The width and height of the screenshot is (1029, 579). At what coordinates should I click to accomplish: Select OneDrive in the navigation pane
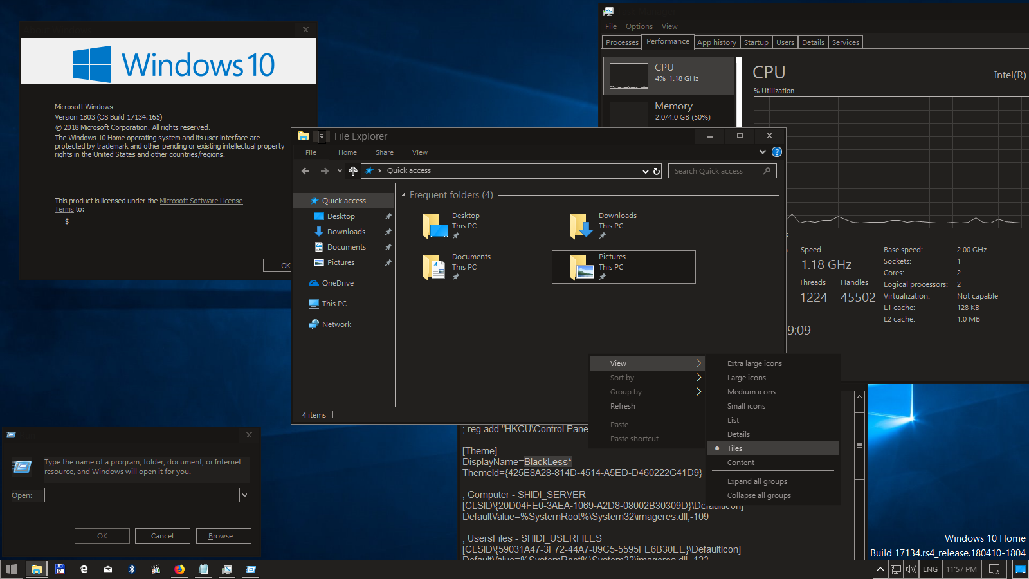point(338,283)
